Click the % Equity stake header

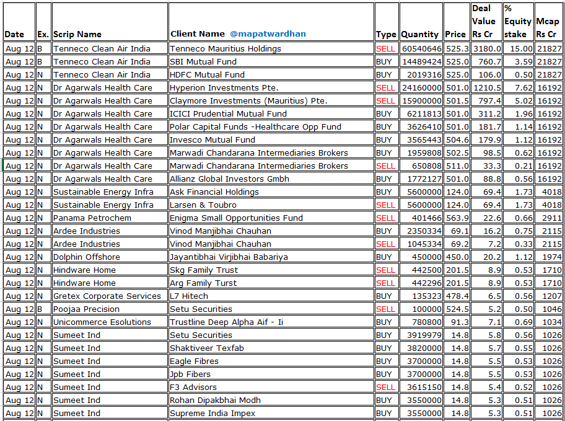pyautogui.click(x=518, y=21)
